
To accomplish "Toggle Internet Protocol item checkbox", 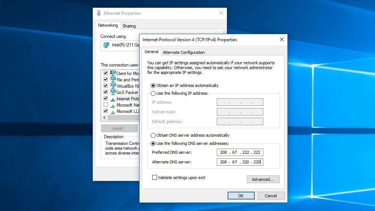I will [x=105, y=98].
